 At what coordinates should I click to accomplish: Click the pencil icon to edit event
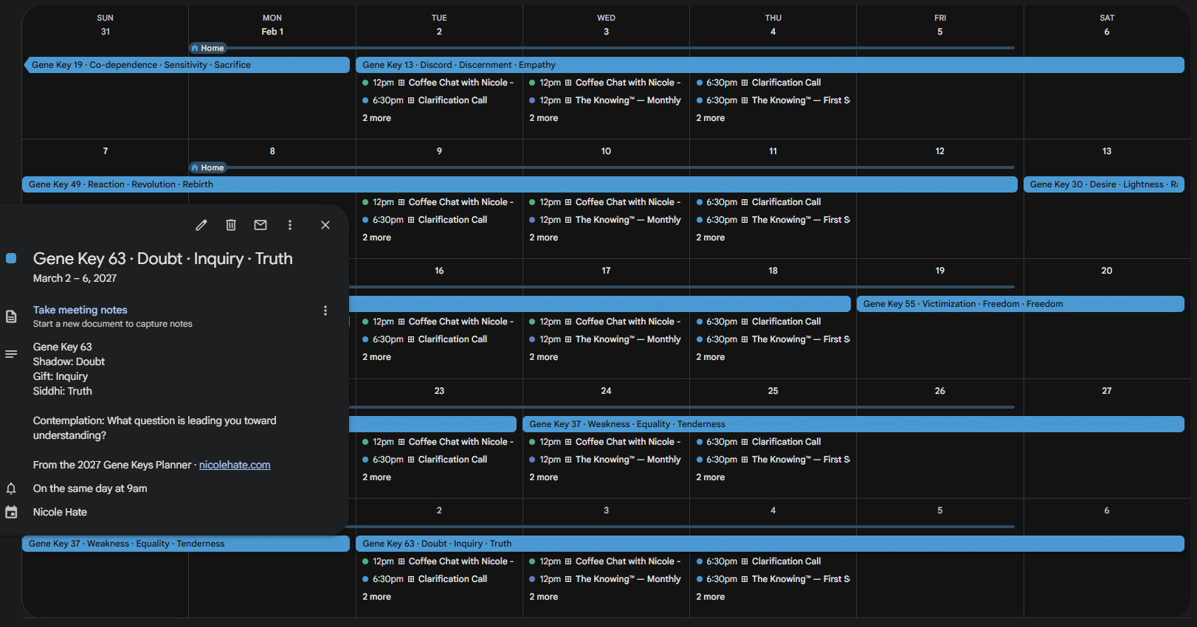point(201,225)
